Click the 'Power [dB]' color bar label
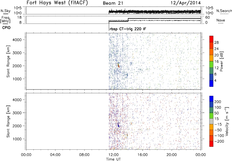 [222, 61]
